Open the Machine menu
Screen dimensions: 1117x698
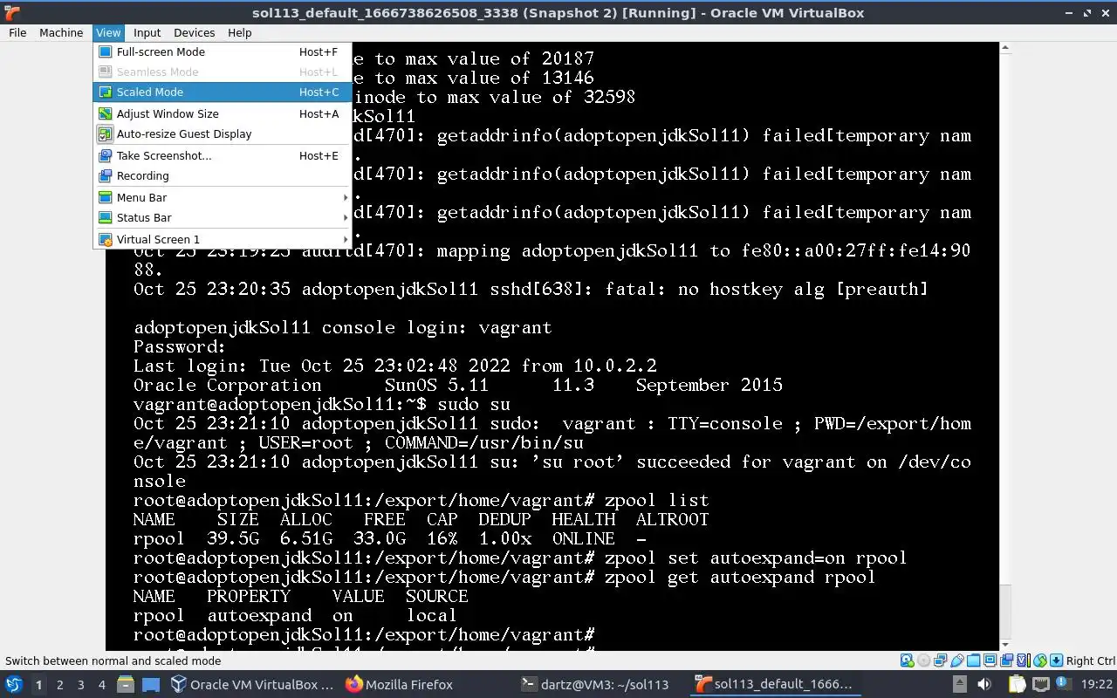[x=61, y=32]
